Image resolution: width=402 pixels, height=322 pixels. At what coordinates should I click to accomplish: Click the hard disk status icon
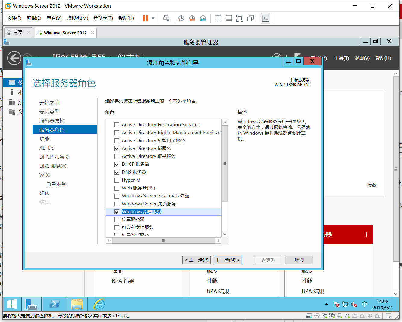309,316
